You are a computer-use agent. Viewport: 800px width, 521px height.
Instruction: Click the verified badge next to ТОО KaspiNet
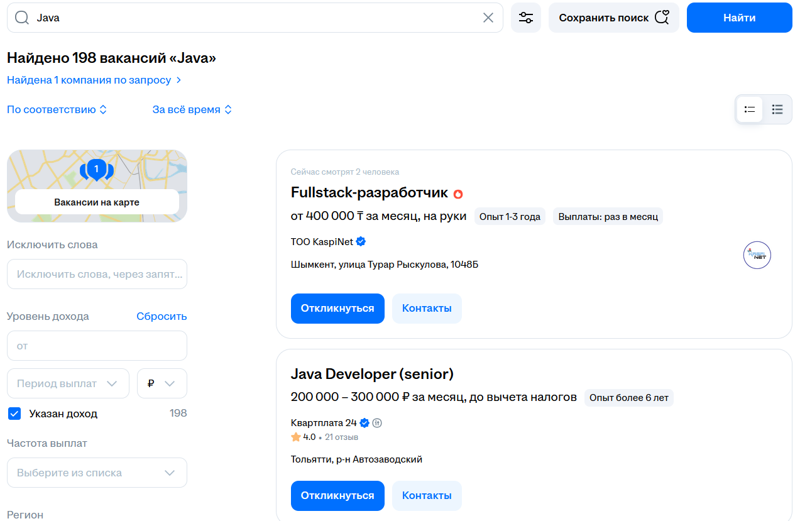pos(360,241)
